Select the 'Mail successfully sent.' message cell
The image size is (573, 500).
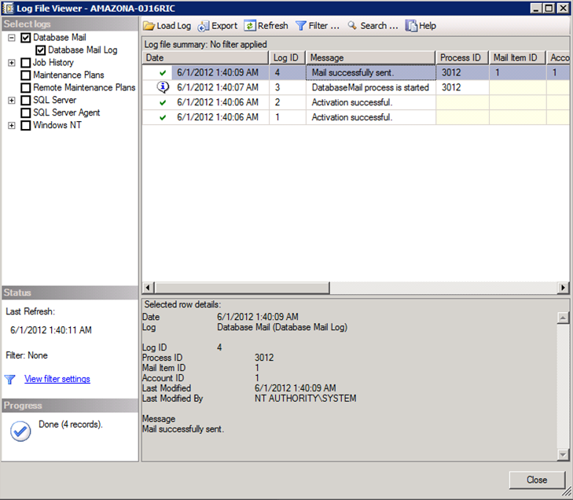[x=370, y=73]
